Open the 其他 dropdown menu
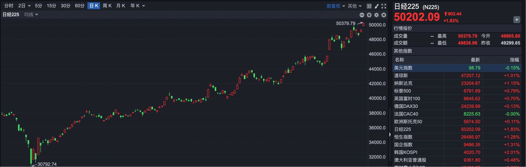 pos(355,6)
